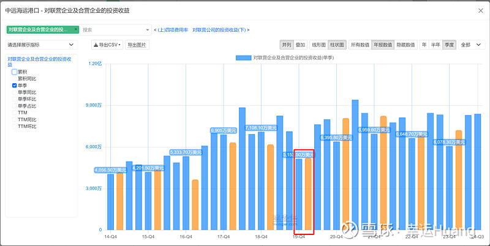Click the tallest blue bar after 20-Q4
The height and width of the screenshot is (246, 490).
[355, 165]
